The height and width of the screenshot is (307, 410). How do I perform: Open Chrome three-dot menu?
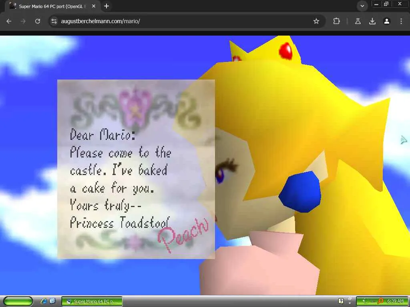401,21
